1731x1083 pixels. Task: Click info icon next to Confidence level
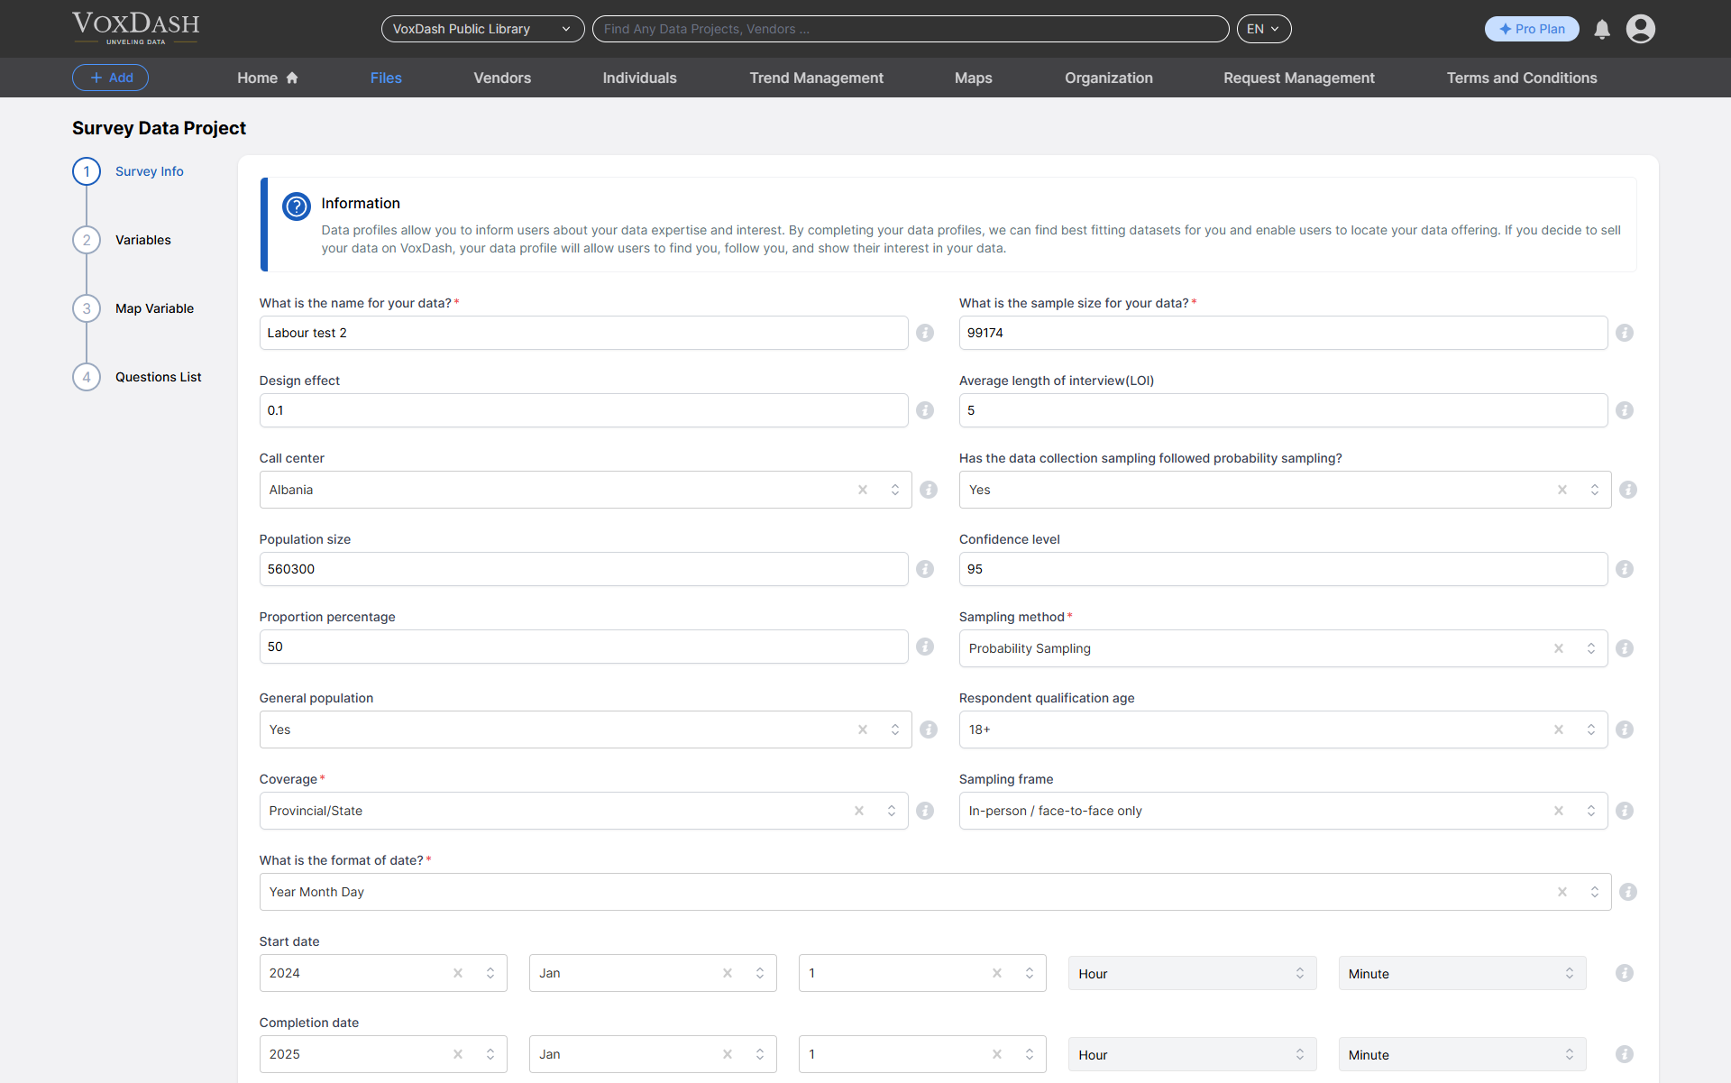pos(1624,569)
